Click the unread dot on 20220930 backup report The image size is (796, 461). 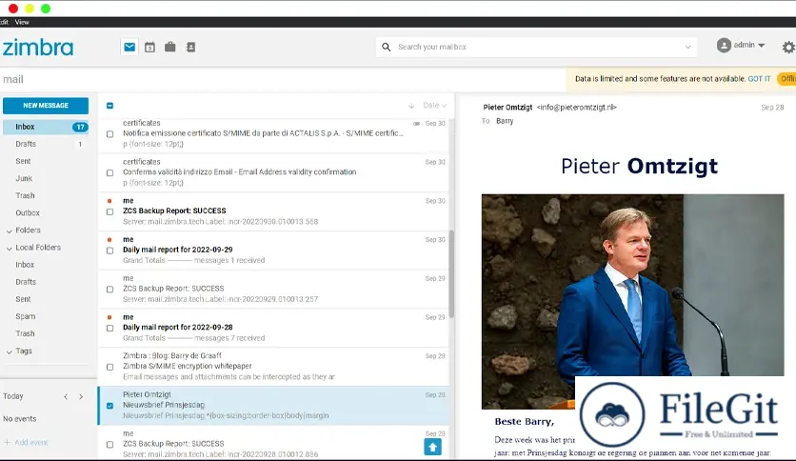tap(109, 201)
